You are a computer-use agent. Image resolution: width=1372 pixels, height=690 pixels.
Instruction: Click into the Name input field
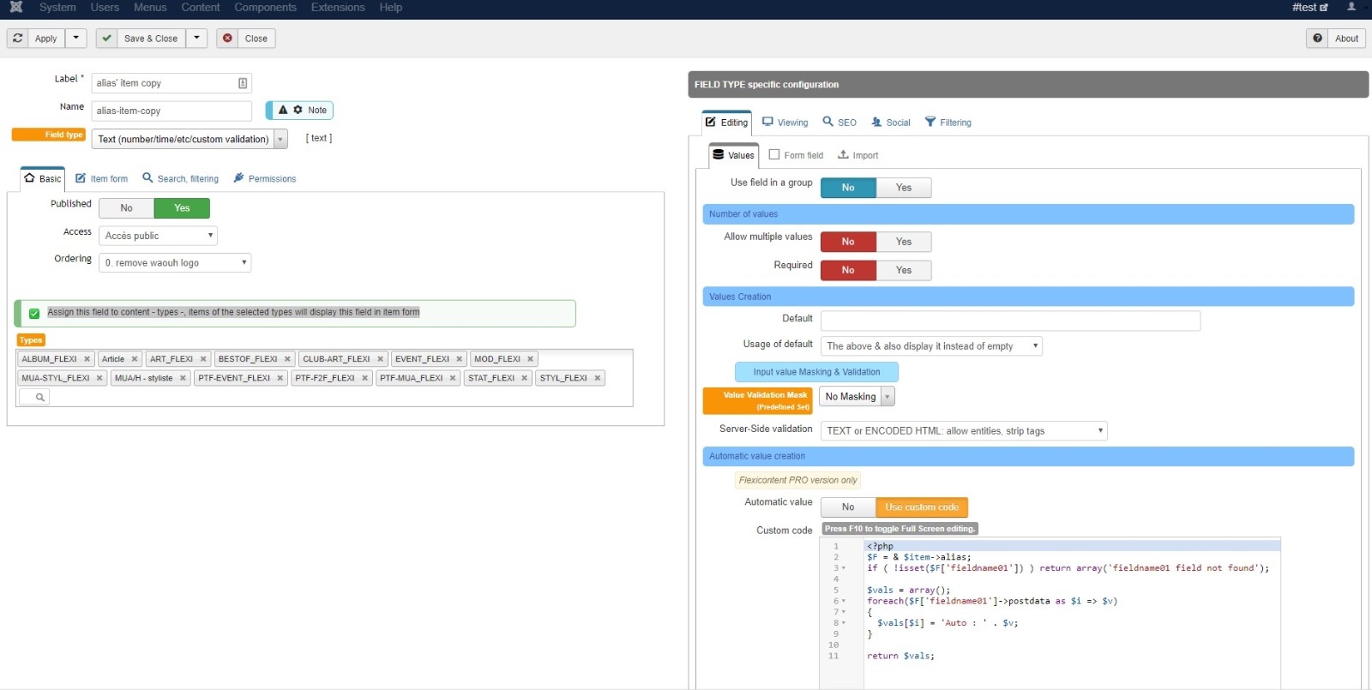click(x=171, y=111)
